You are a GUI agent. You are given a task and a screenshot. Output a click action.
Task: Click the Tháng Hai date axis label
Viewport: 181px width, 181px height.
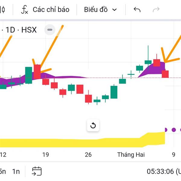(x=131, y=155)
